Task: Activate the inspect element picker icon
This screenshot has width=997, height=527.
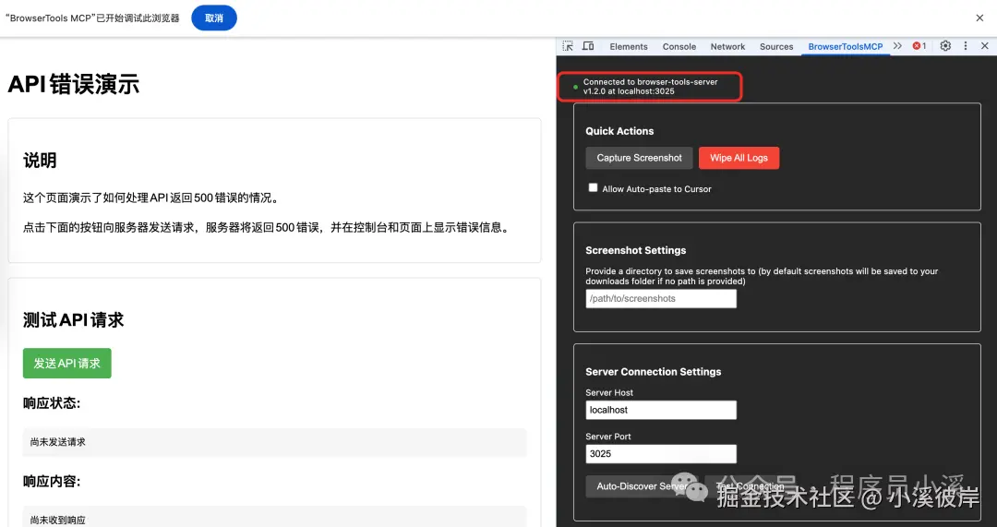Action: coord(568,46)
